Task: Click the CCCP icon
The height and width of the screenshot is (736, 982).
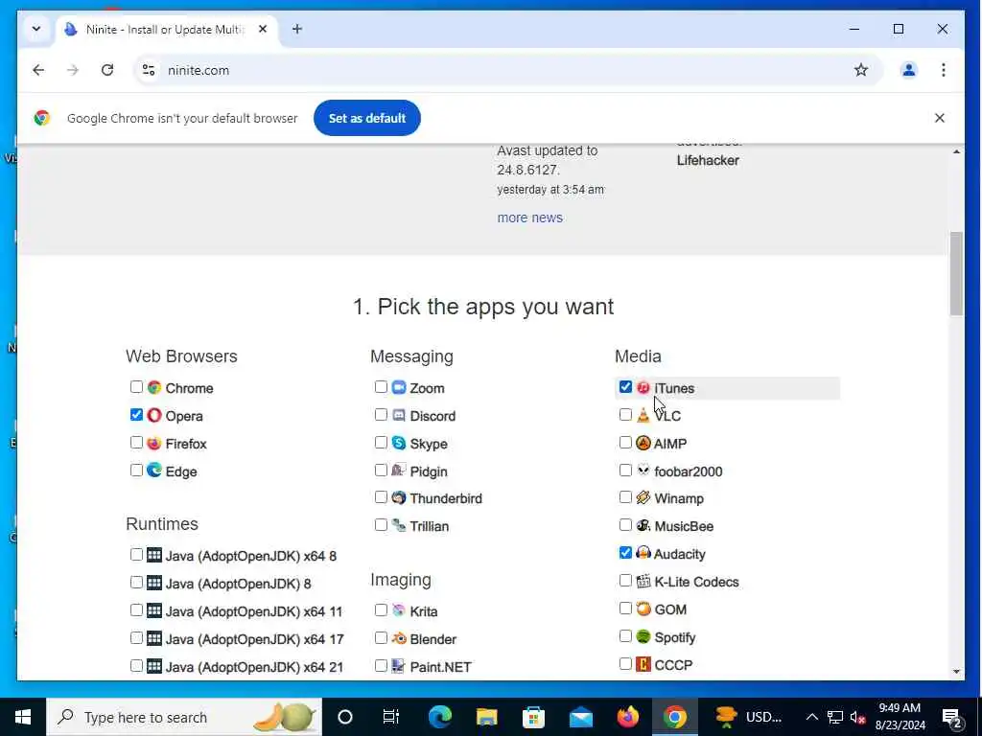Action: [643, 664]
